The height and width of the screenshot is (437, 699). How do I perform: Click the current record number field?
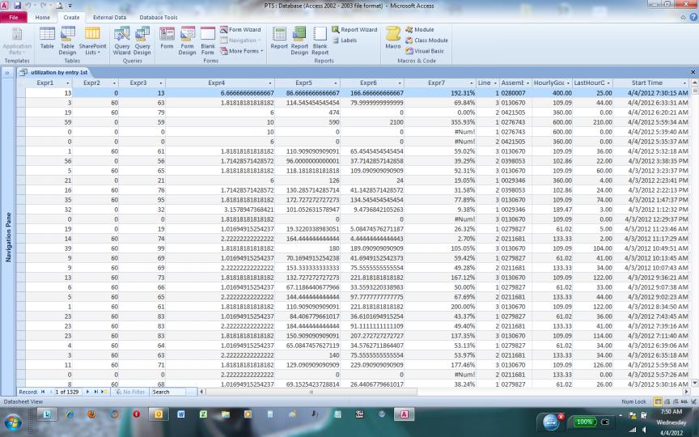[67, 392]
